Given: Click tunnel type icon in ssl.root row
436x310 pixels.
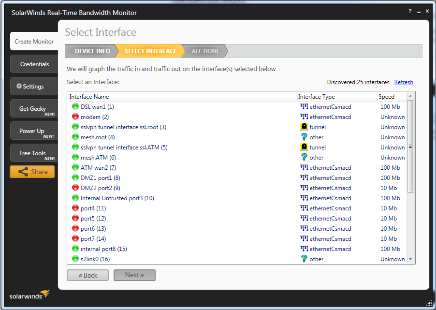Looking at the screenshot, I should tap(304, 127).
